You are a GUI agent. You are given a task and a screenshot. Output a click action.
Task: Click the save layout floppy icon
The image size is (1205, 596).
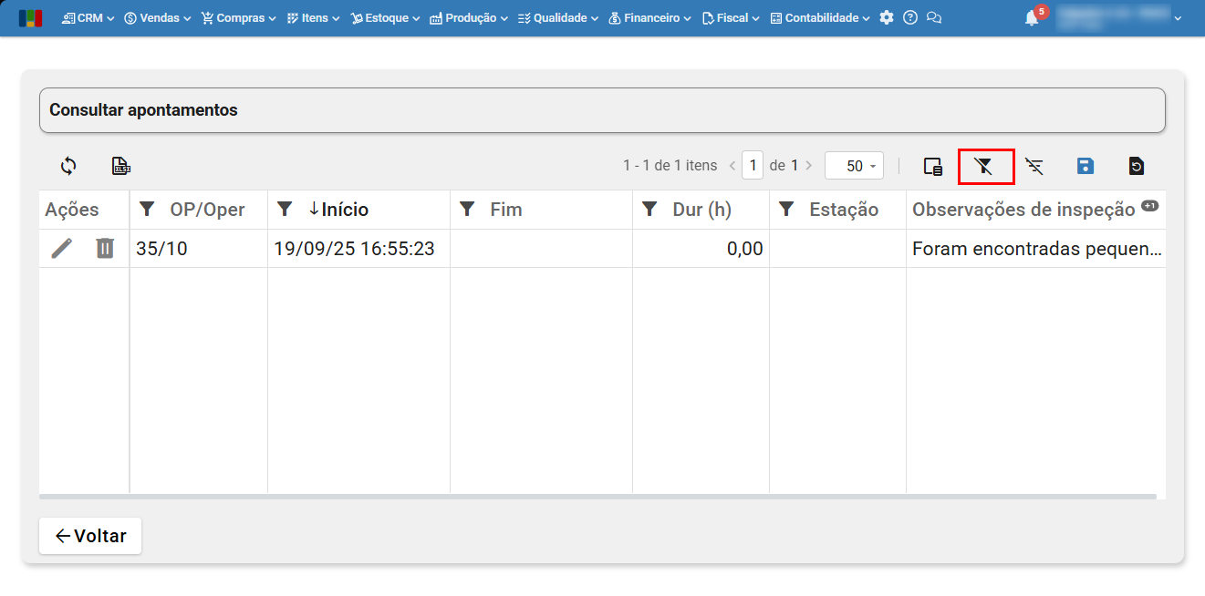(x=1086, y=166)
